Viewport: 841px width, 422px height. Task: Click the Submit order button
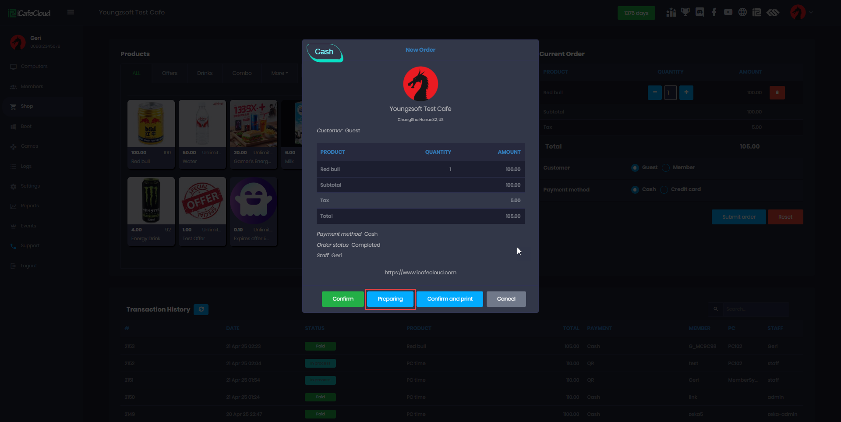(739, 217)
